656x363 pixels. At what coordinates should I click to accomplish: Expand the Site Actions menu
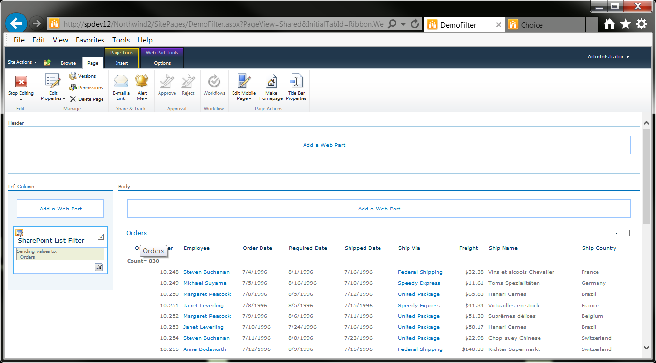point(22,62)
